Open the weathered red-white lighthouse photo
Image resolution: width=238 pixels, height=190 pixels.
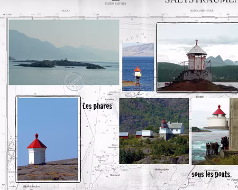coord(197,57)
